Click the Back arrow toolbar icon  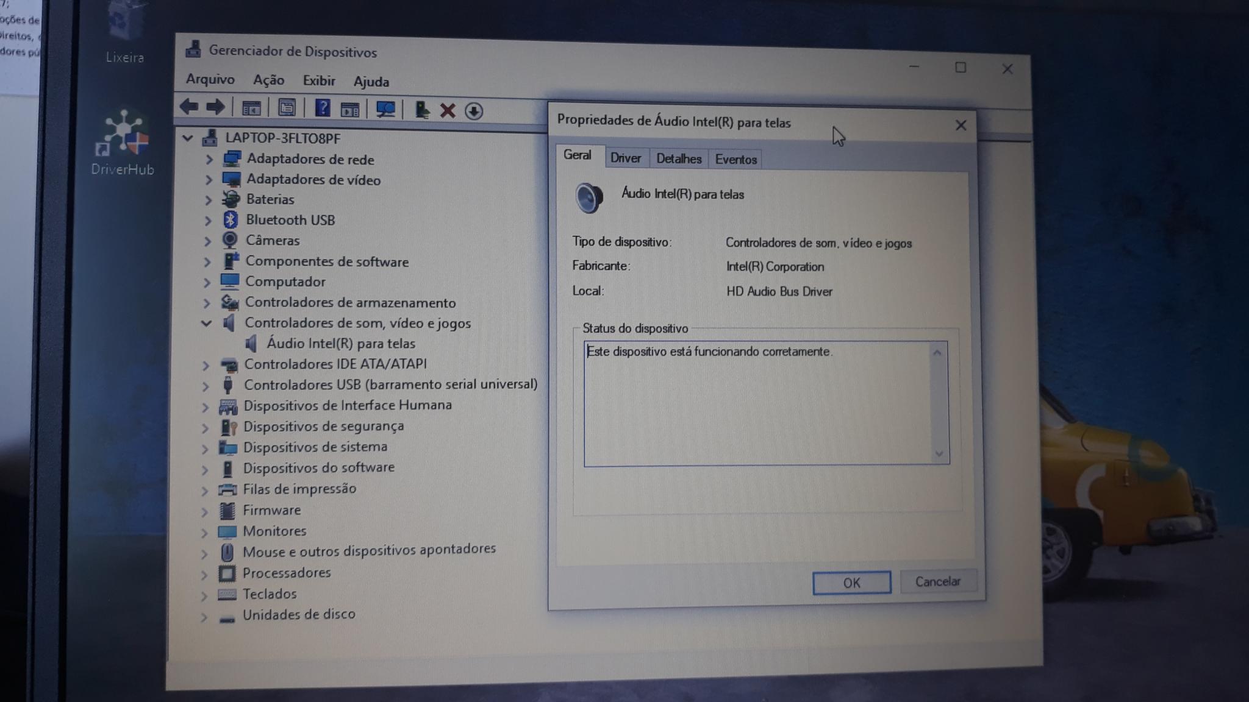click(x=189, y=107)
